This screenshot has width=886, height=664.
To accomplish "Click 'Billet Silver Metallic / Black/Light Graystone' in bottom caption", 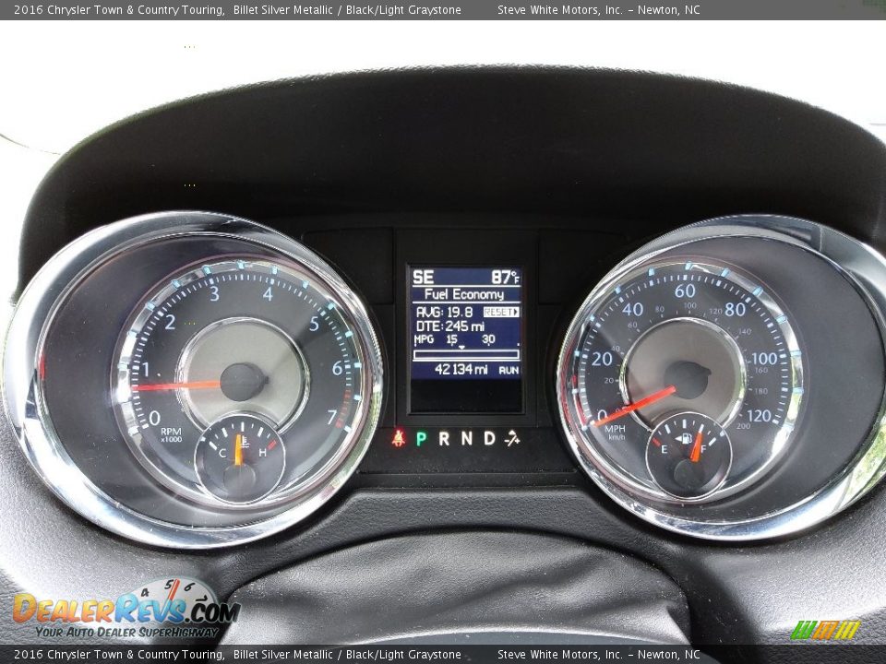I will point(347,655).
